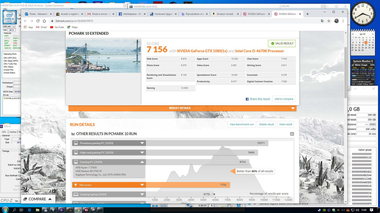Open Chrome profile avatar menu
This screenshot has width=380, height=213.
pos(336,21)
